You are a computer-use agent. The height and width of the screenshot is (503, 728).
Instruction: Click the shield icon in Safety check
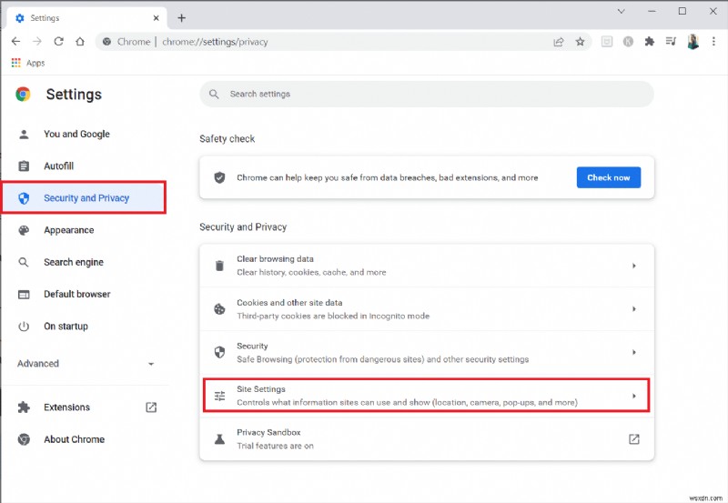(219, 177)
